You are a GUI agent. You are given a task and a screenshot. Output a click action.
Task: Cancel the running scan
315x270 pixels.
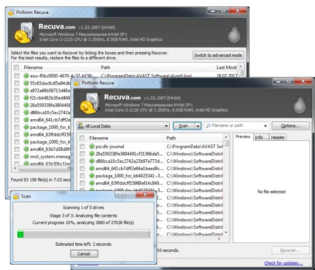point(84,254)
